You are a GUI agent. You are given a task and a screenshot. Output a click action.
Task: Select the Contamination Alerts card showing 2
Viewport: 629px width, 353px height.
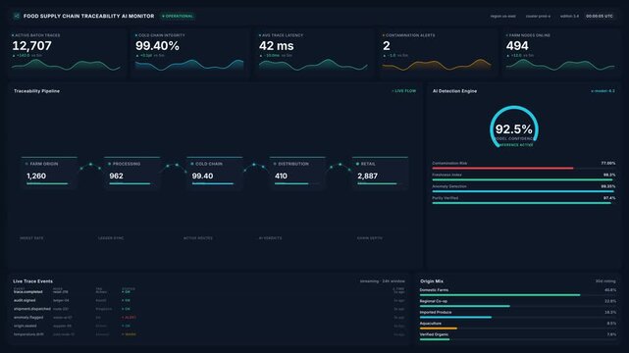437,53
